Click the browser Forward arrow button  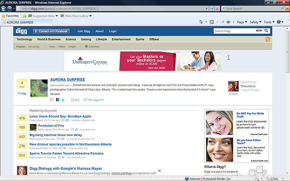9,8
